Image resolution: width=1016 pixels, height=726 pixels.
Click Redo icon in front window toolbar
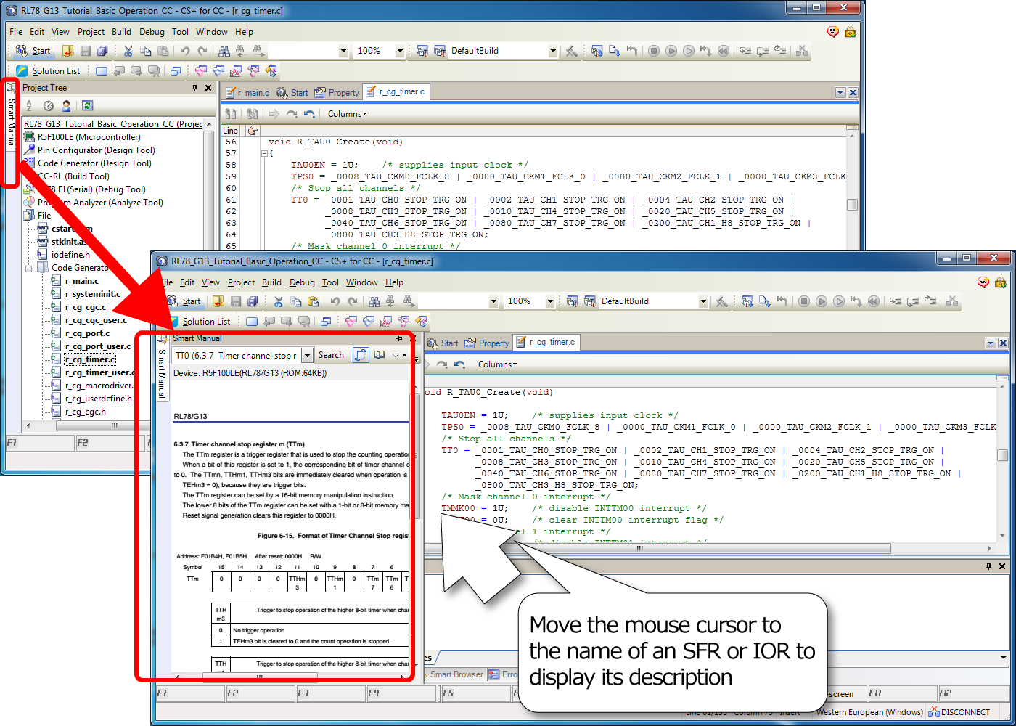[353, 301]
